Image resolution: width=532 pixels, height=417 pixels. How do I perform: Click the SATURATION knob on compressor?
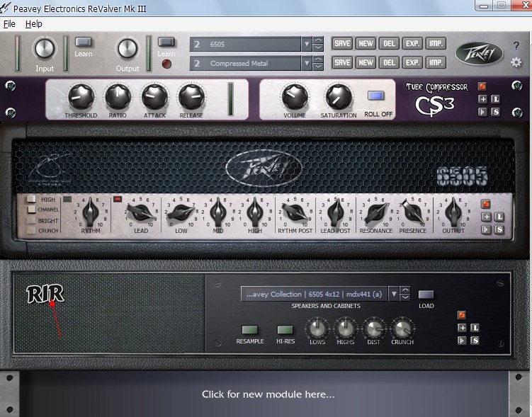tap(339, 96)
